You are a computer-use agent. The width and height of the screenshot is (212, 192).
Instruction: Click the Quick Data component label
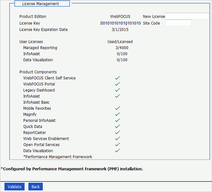[33, 127]
